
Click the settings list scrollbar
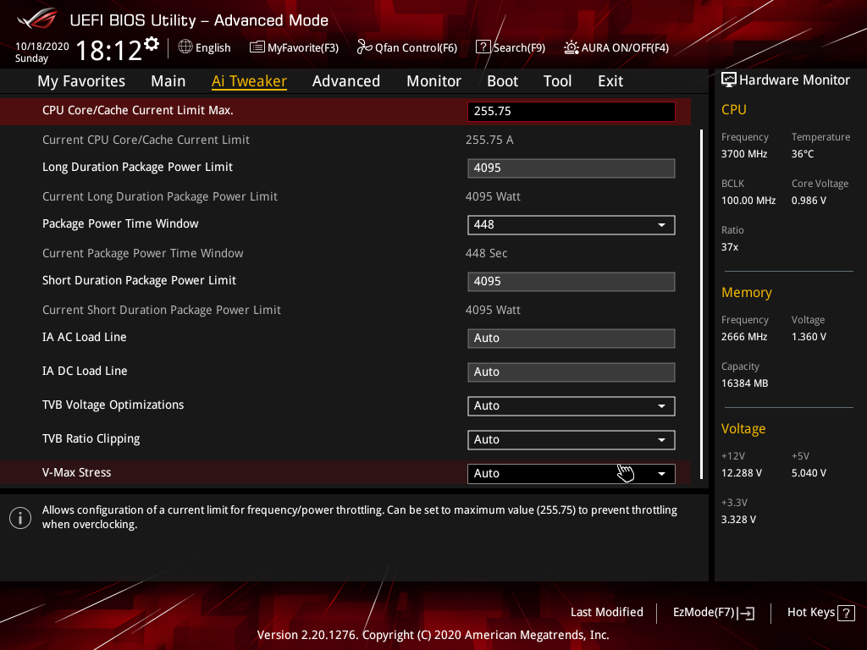701,304
